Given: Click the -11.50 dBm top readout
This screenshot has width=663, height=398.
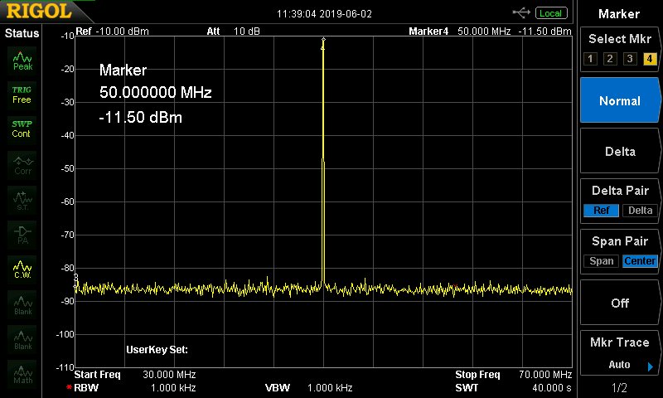Looking at the screenshot, I should [x=545, y=32].
